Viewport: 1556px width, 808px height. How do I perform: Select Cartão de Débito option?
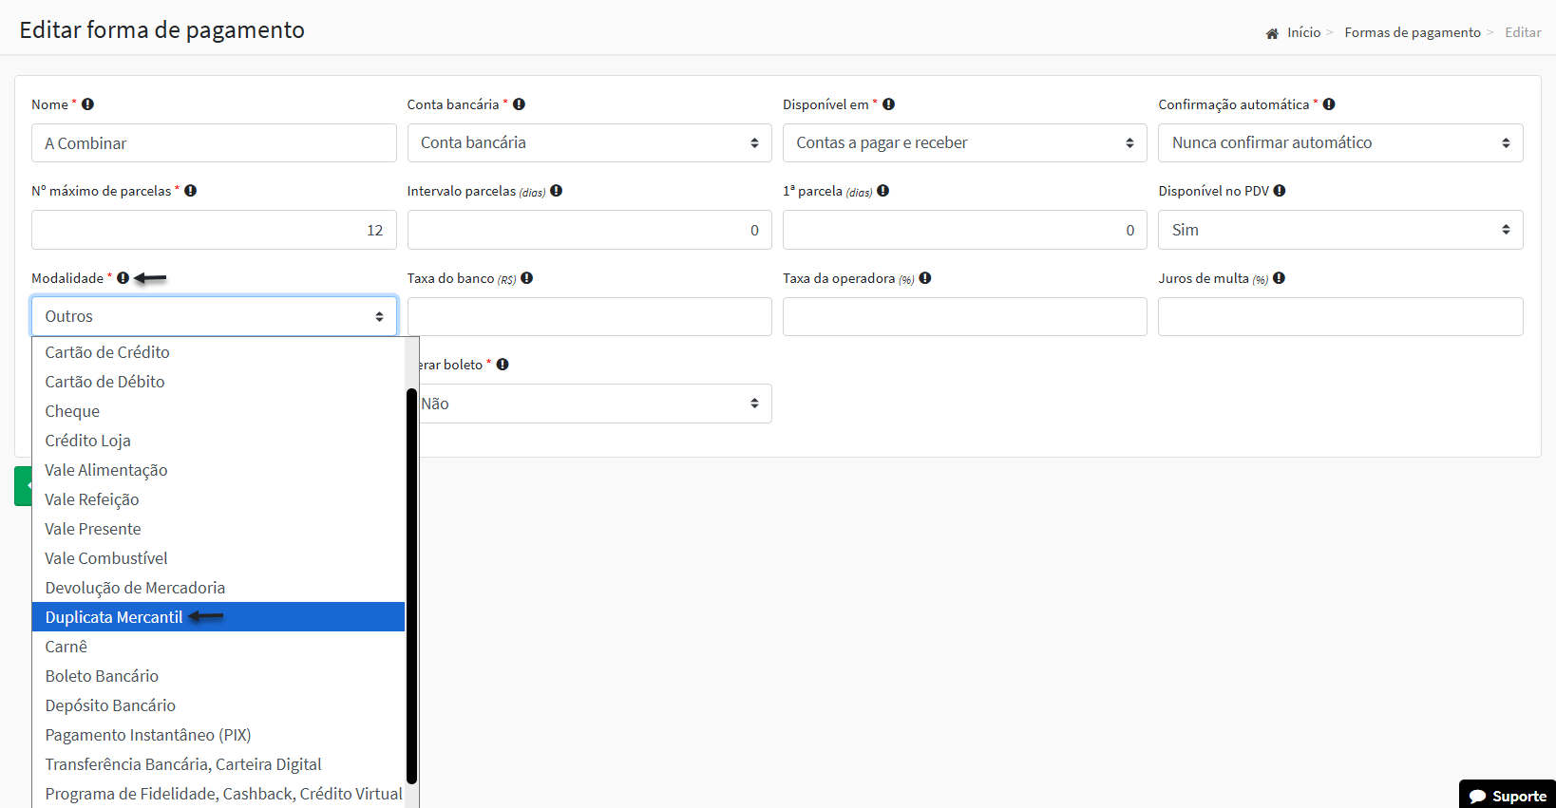[x=218, y=382]
